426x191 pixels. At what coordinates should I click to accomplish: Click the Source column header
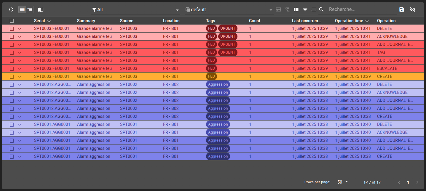point(127,21)
